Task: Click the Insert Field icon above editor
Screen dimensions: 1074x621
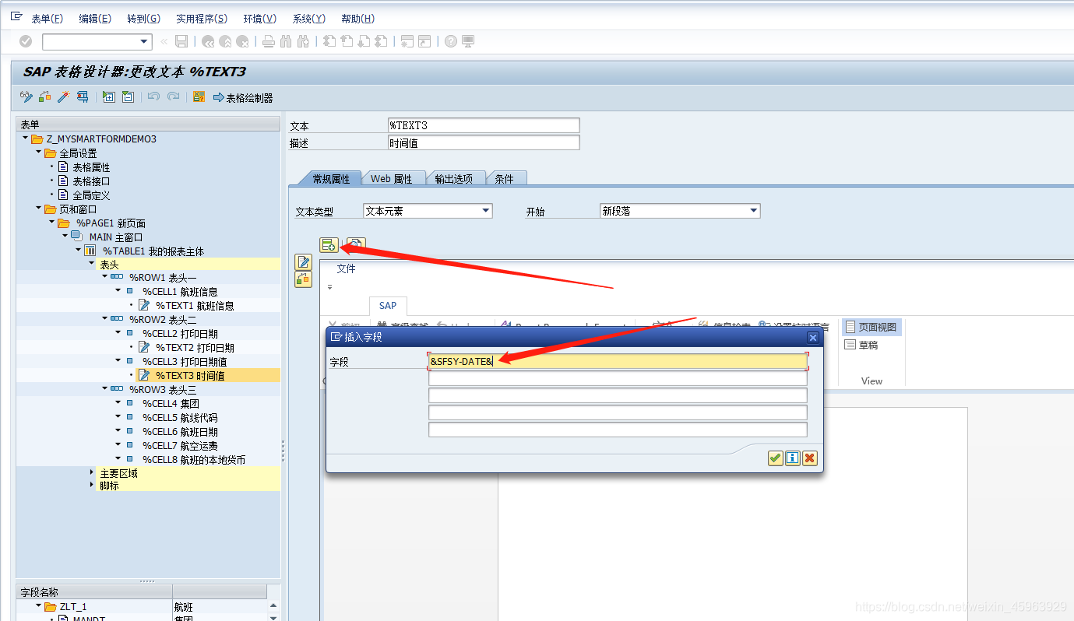Action: [329, 245]
